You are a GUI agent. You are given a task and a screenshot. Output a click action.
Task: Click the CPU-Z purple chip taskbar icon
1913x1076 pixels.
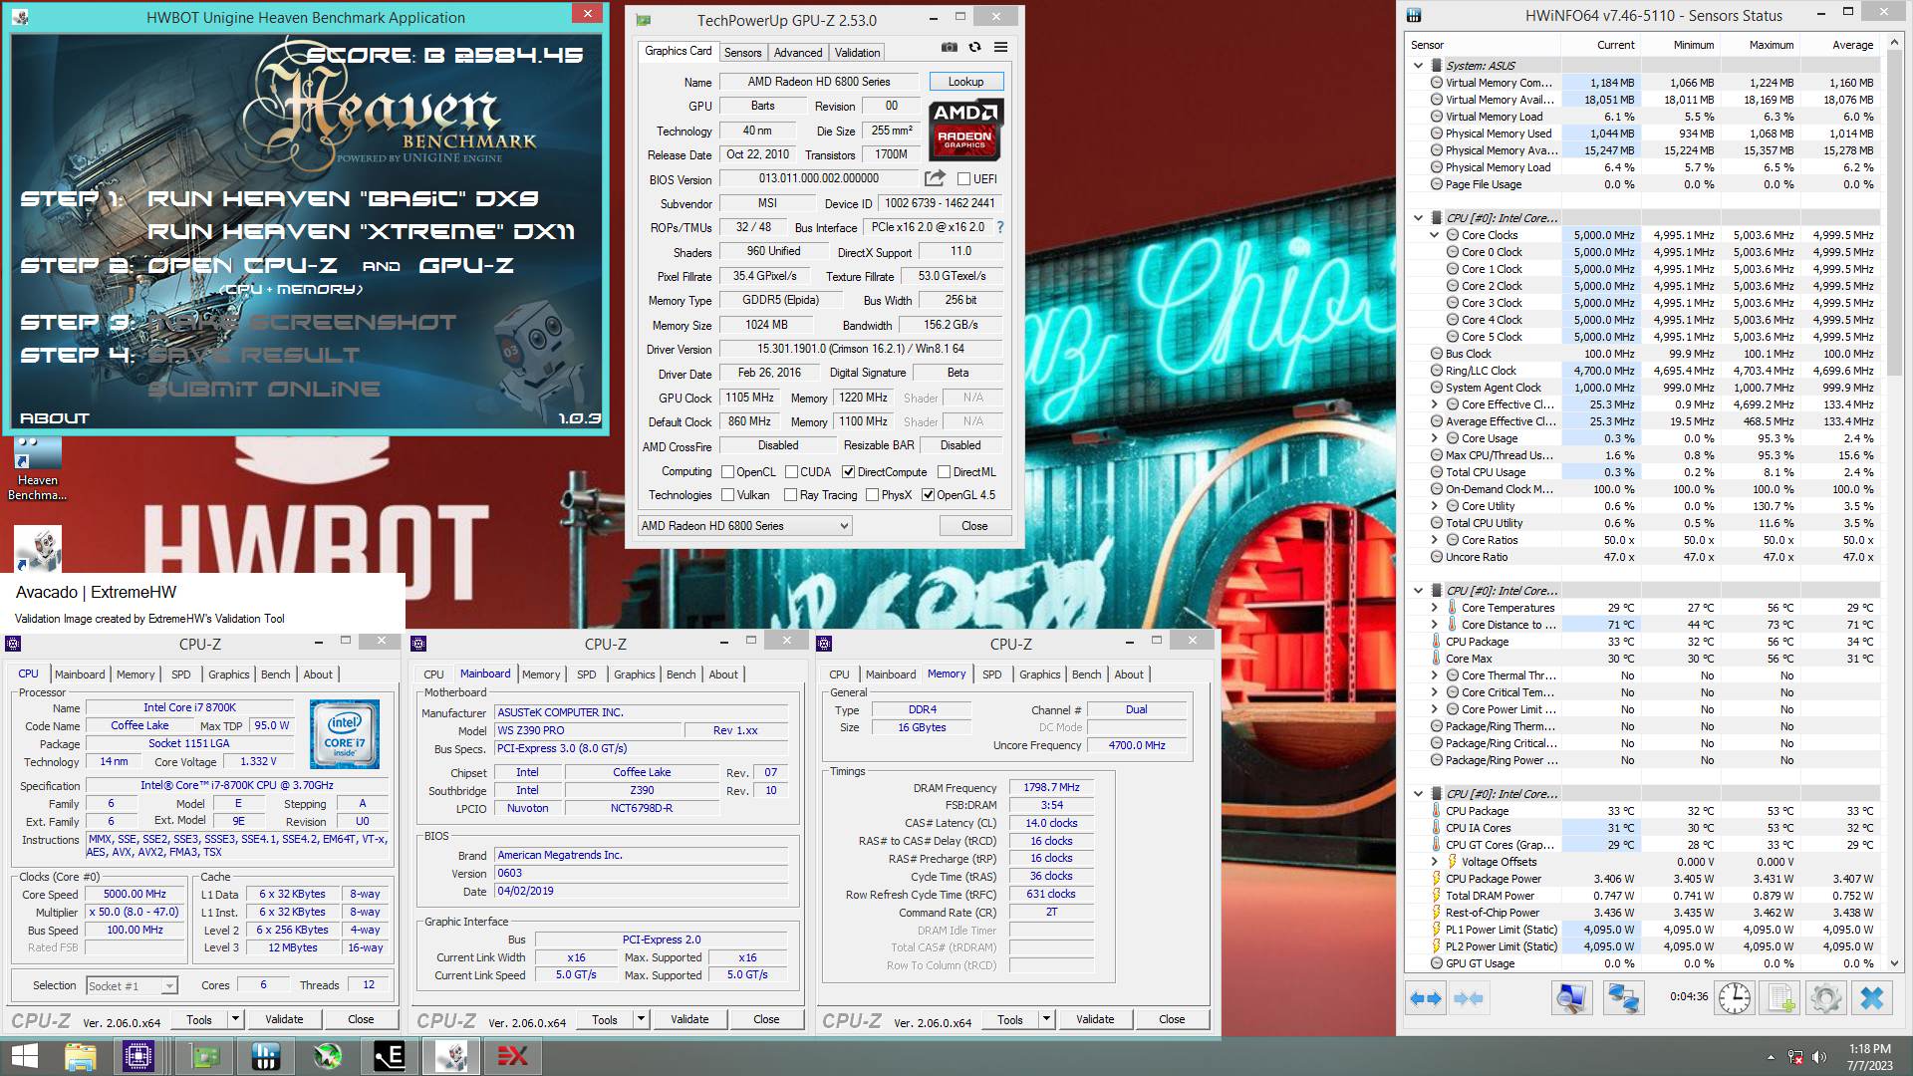click(138, 1056)
